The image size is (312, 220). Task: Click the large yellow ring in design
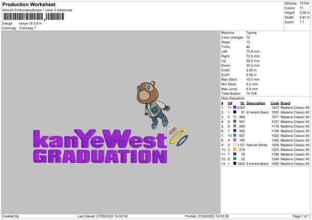point(177,136)
